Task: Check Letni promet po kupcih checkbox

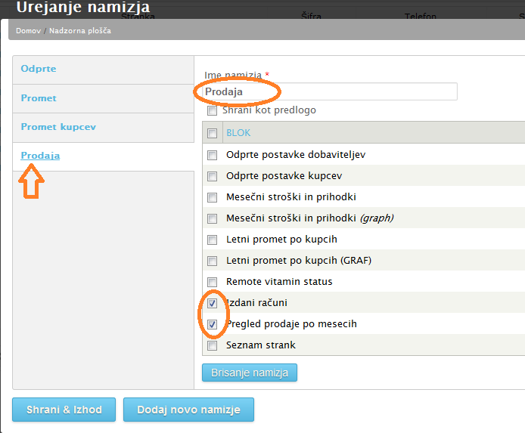Action: tap(213, 240)
